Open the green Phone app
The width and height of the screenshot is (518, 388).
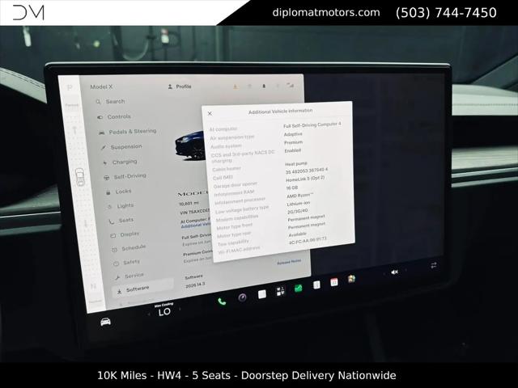pyautogui.click(x=222, y=302)
